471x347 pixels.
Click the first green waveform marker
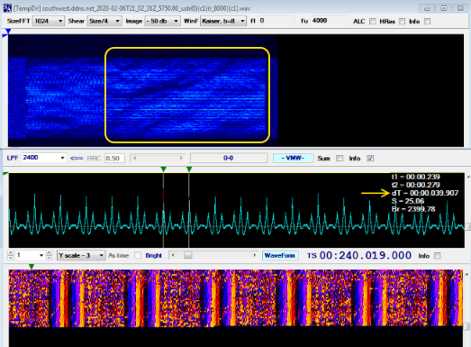pyautogui.click(x=163, y=169)
